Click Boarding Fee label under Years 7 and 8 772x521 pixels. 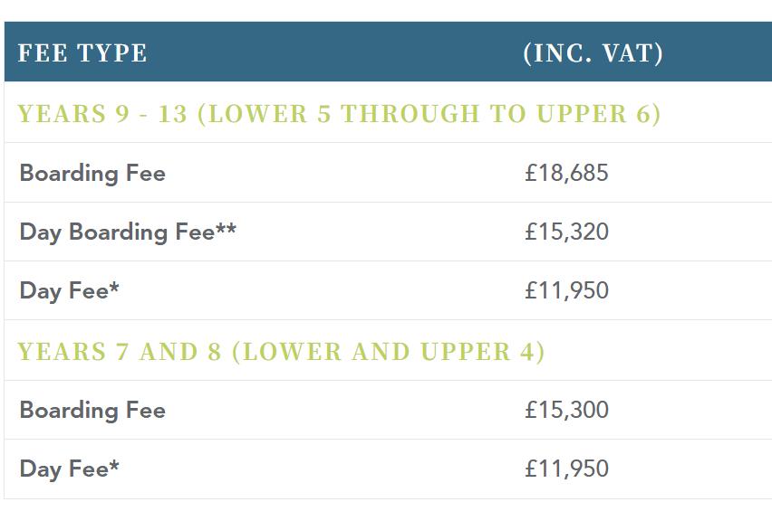tap(92, 411)
